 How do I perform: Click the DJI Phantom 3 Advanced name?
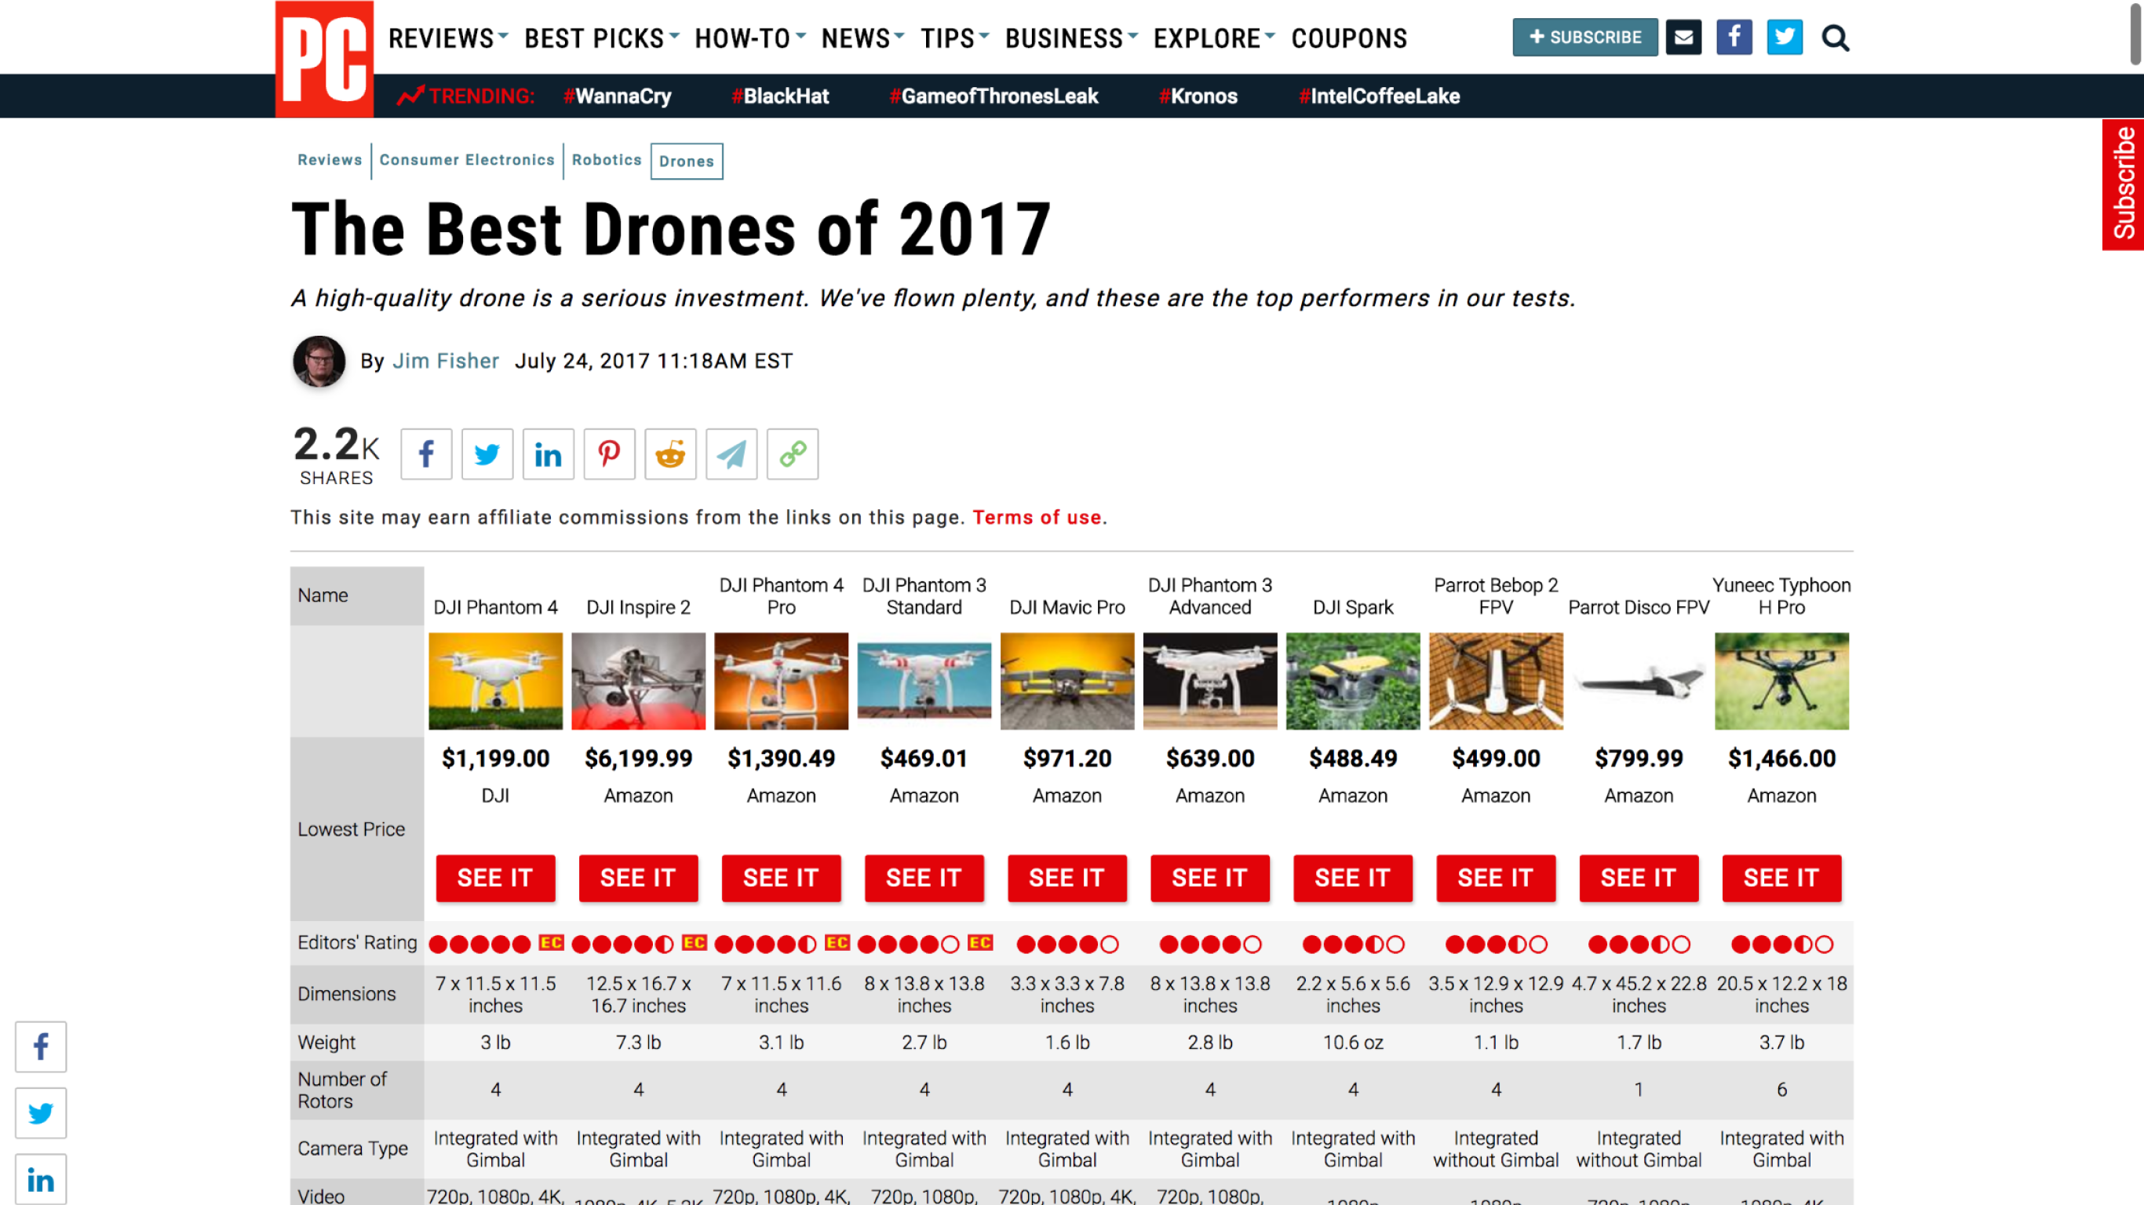pos(1210,596)
